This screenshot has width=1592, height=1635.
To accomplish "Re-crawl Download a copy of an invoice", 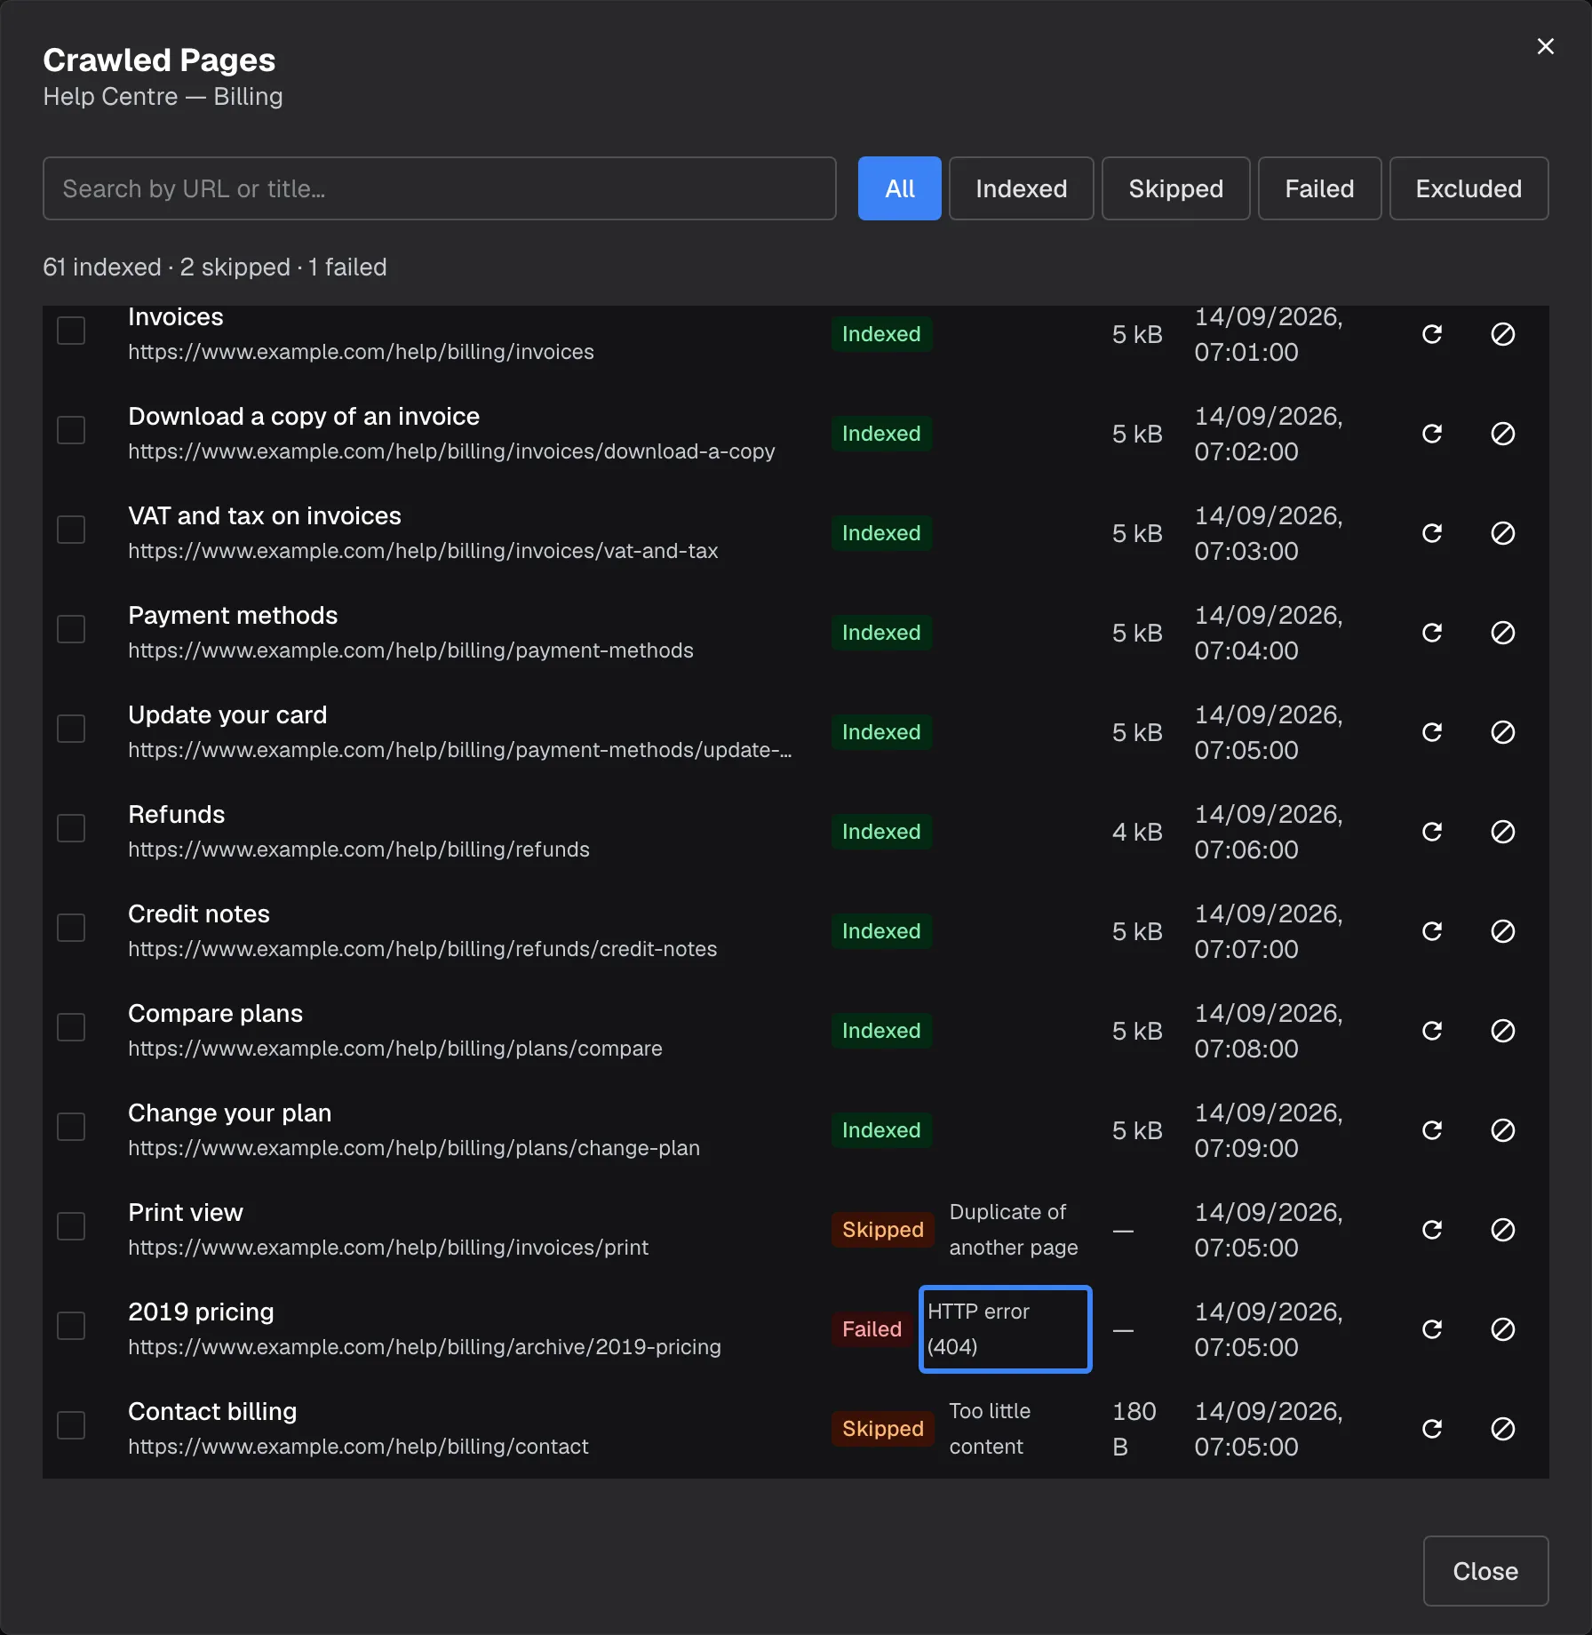I will pos(1431,434).
